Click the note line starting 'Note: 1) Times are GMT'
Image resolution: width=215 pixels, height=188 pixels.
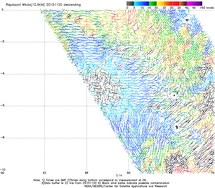click(90, 180)
